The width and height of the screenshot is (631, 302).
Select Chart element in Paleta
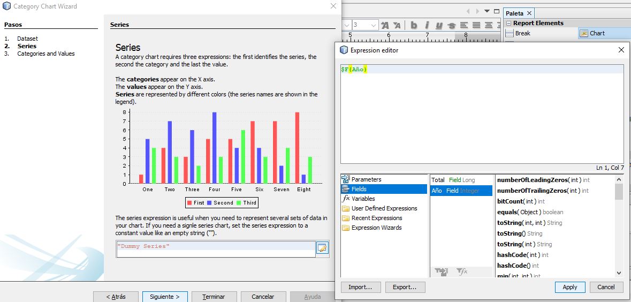click(x=604, y=33)
